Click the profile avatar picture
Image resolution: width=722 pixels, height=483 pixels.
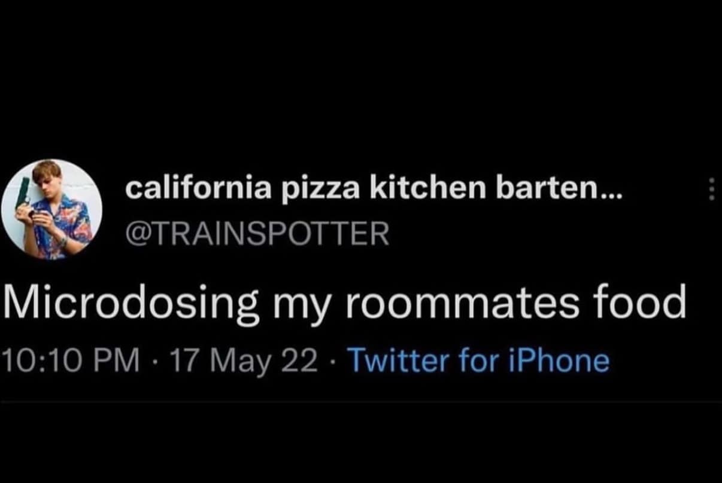51,209
